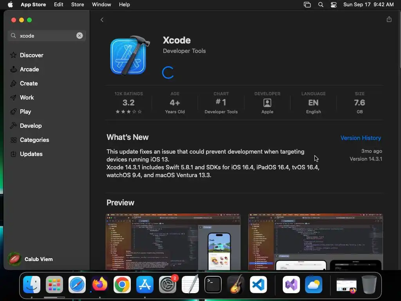401x301 pixels.
Task: Click the Stage Manager menu bar icon
Action: coord(307,5)
